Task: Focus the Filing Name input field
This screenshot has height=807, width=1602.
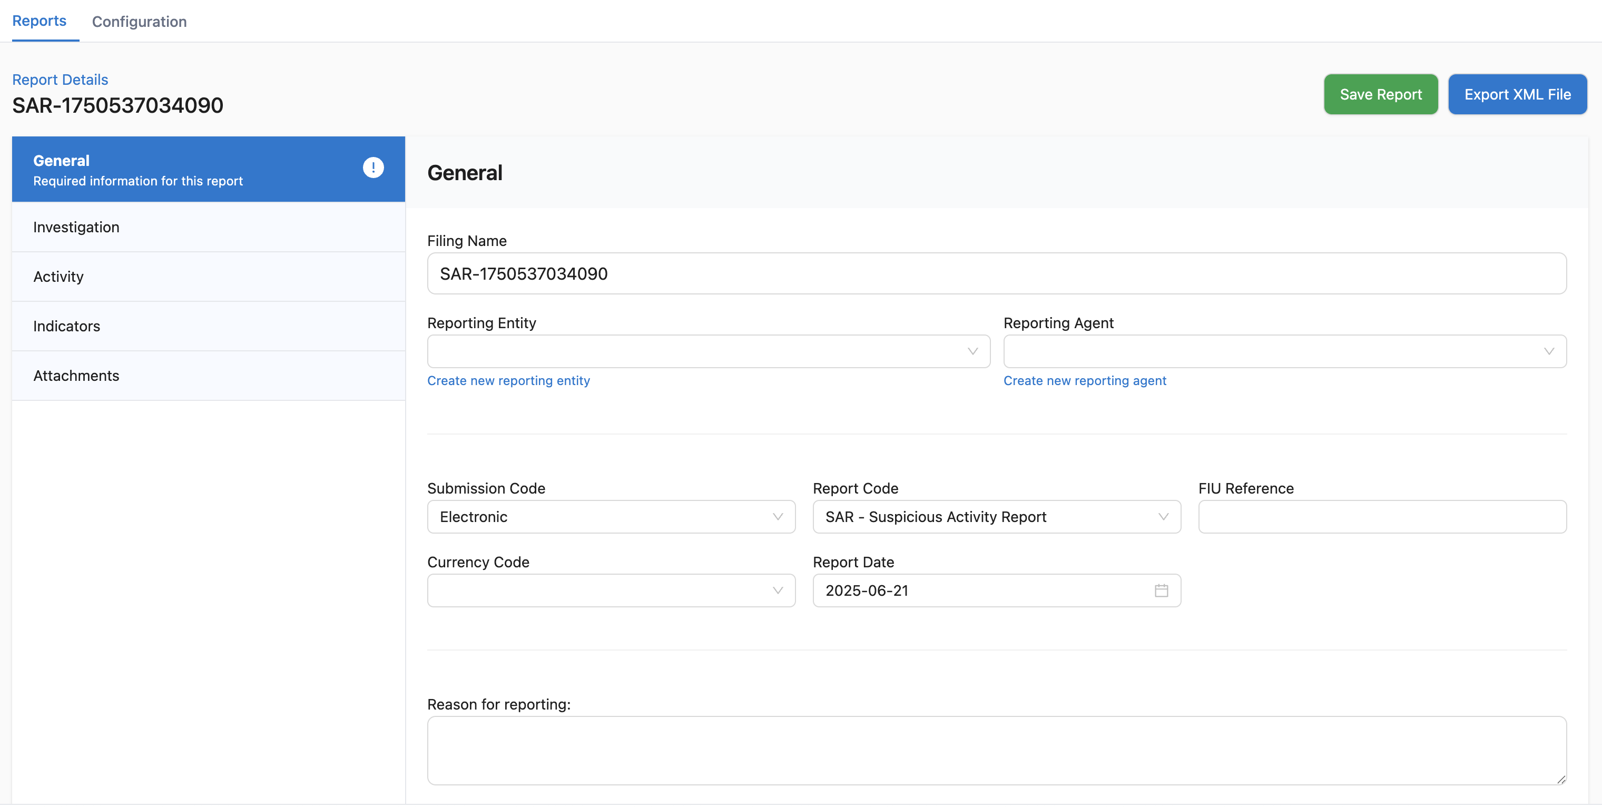Action: [997, 273]
